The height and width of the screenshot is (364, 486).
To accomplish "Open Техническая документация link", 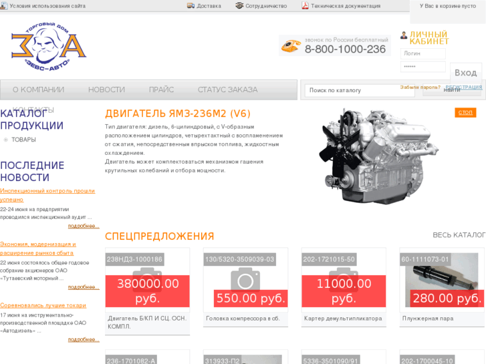I will [x=346, y=6].
